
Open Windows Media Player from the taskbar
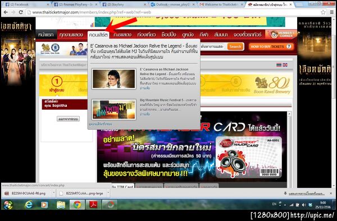coord(44,205)
